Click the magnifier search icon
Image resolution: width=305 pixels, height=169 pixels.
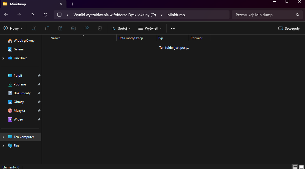[297, 15]
